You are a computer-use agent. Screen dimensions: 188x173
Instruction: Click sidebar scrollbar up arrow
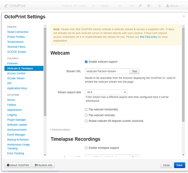(x=45, y=26)
